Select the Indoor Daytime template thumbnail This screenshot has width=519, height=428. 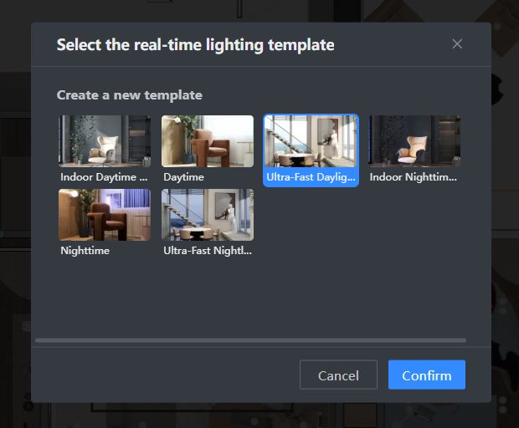(105, 140)
